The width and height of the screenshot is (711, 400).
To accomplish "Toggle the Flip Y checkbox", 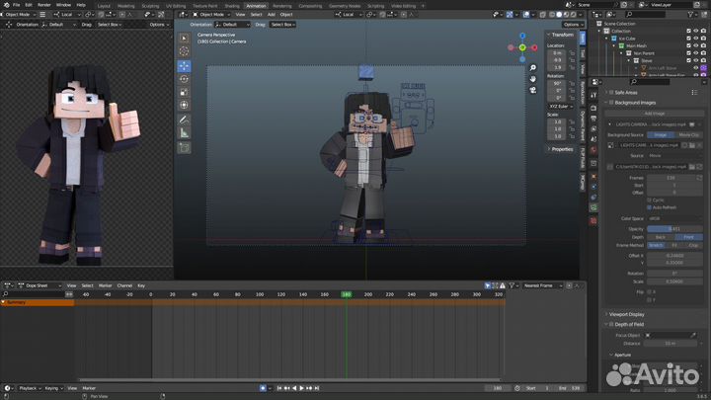I will point(650,299).
